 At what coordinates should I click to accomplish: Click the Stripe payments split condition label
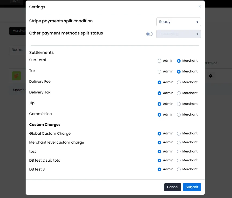pos(61,21)
